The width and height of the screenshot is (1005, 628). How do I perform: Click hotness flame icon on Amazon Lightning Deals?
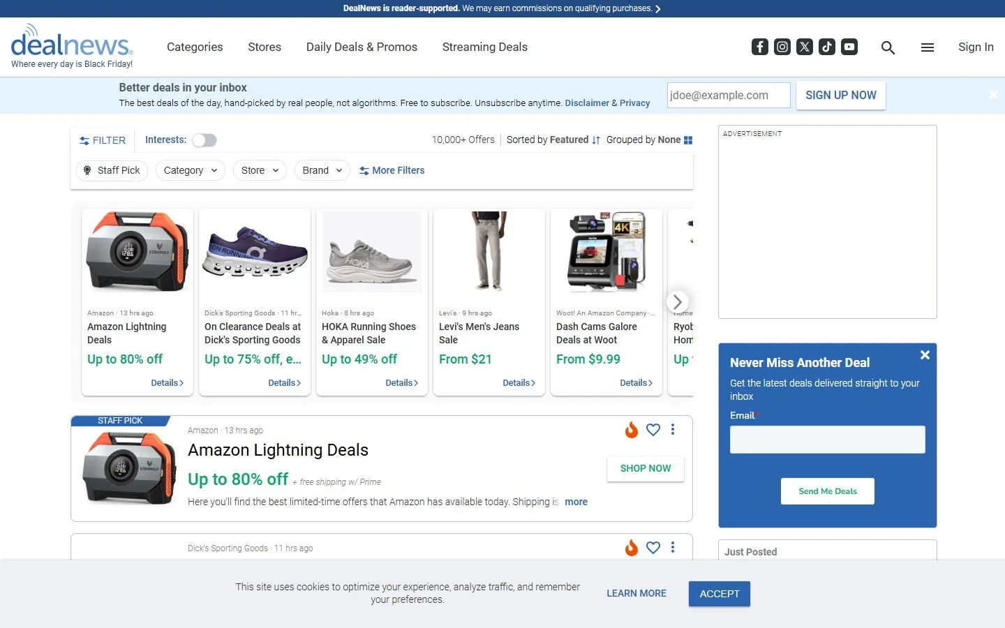pos(632,430)
